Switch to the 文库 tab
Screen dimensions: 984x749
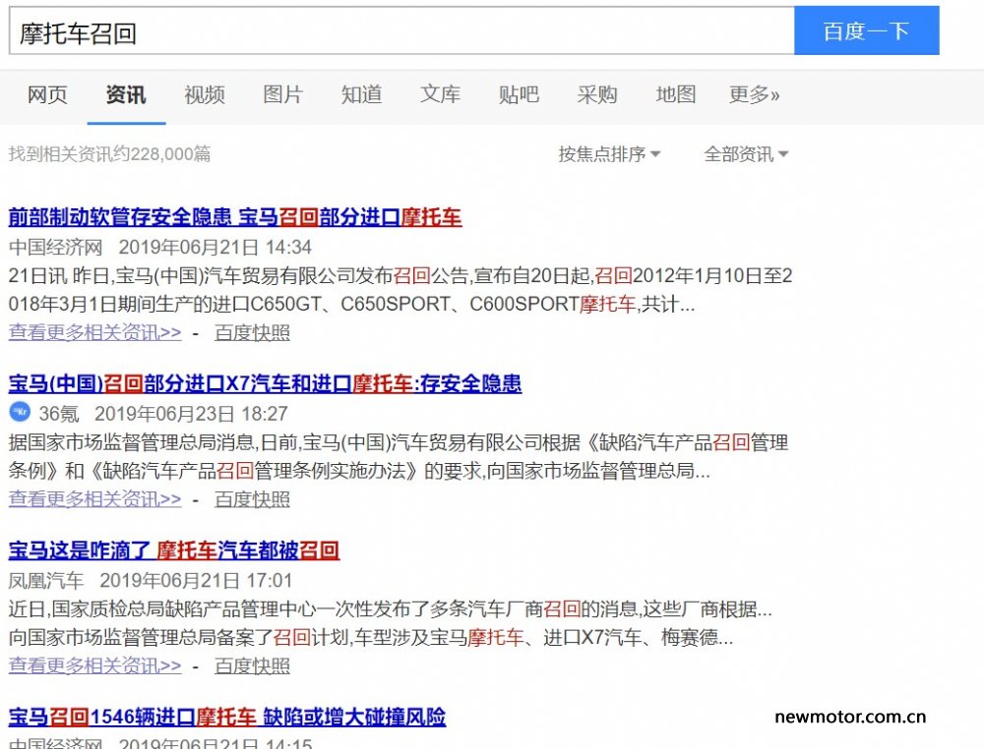click(440, 94)
